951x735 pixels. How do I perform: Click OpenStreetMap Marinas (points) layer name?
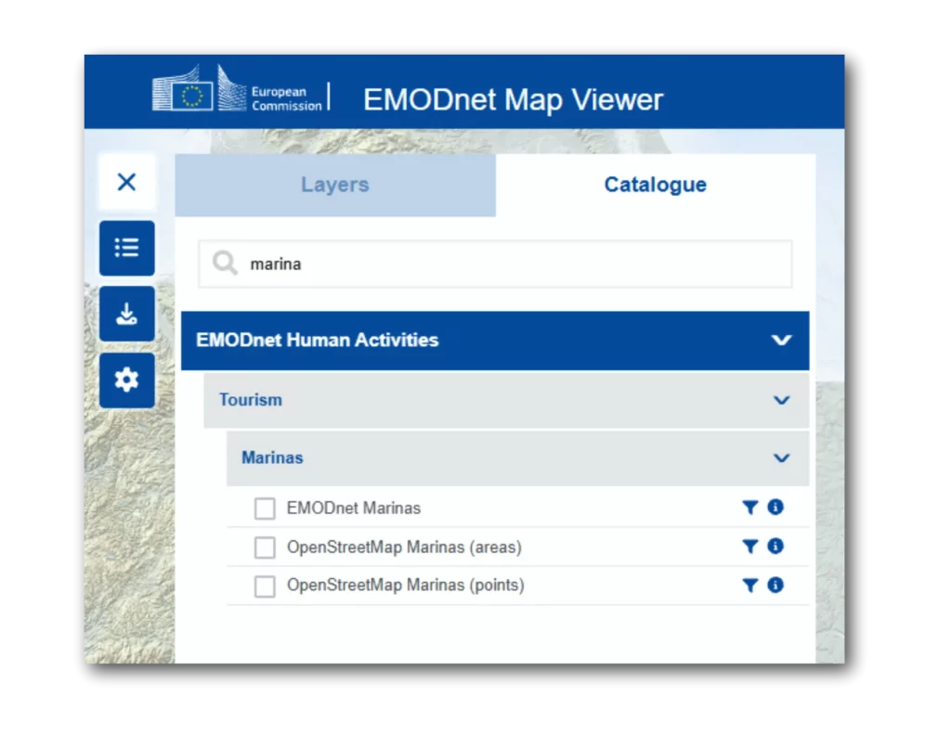pos(405,586)
